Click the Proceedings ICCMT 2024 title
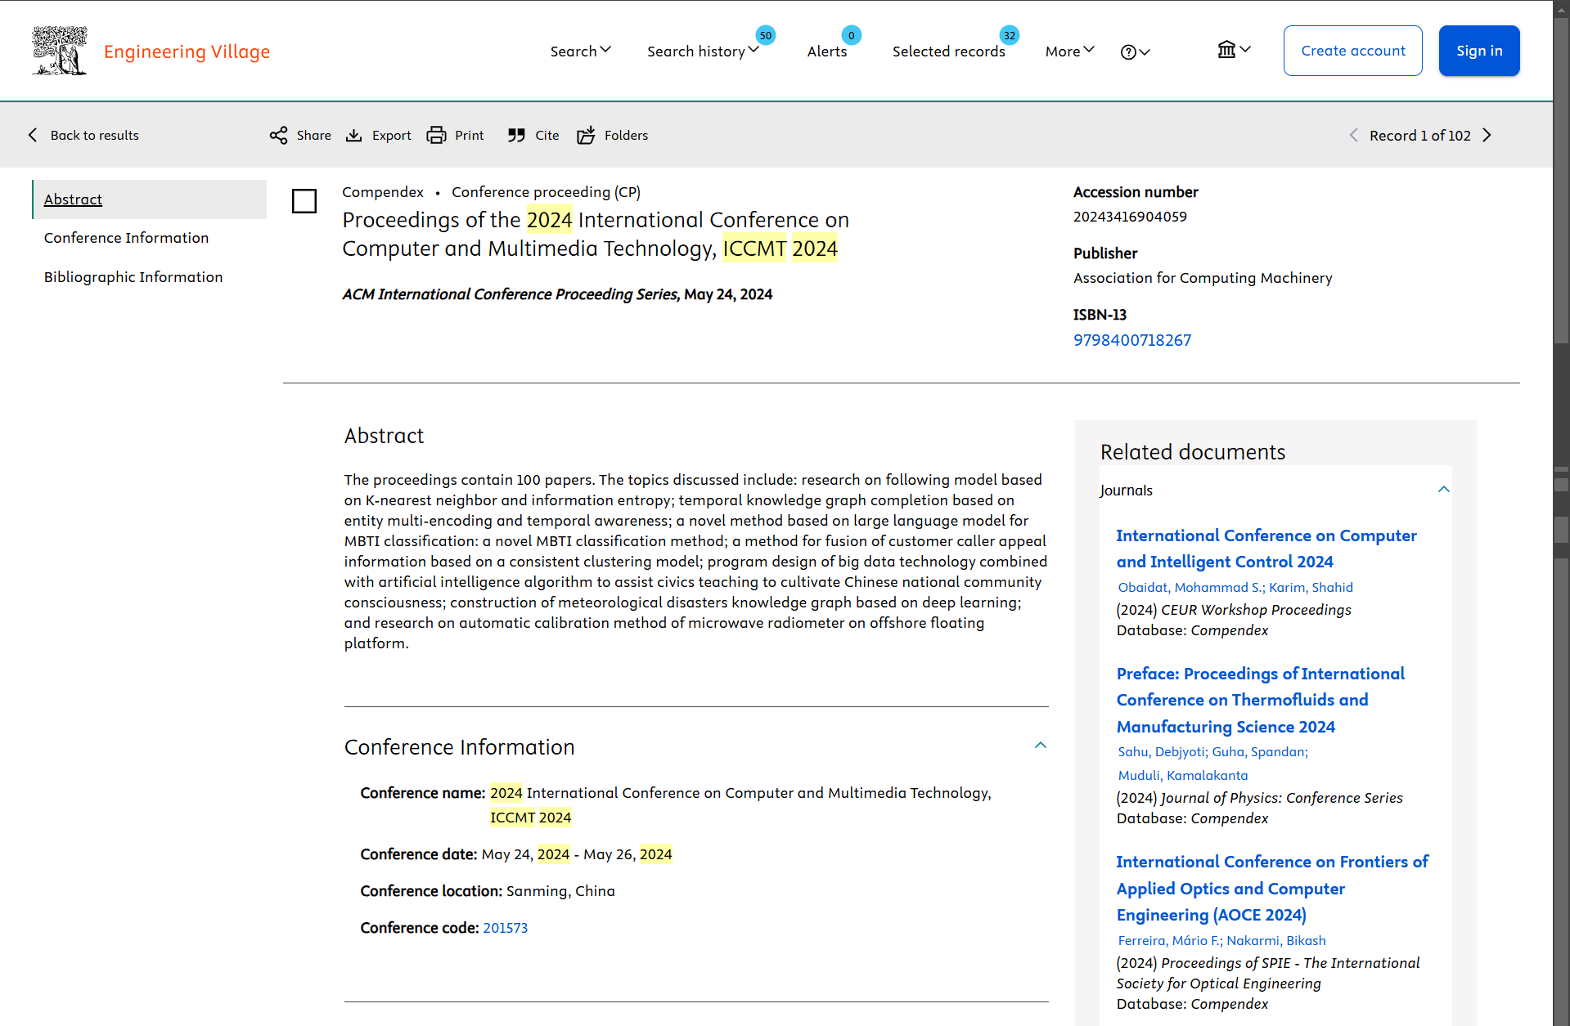 596,234
